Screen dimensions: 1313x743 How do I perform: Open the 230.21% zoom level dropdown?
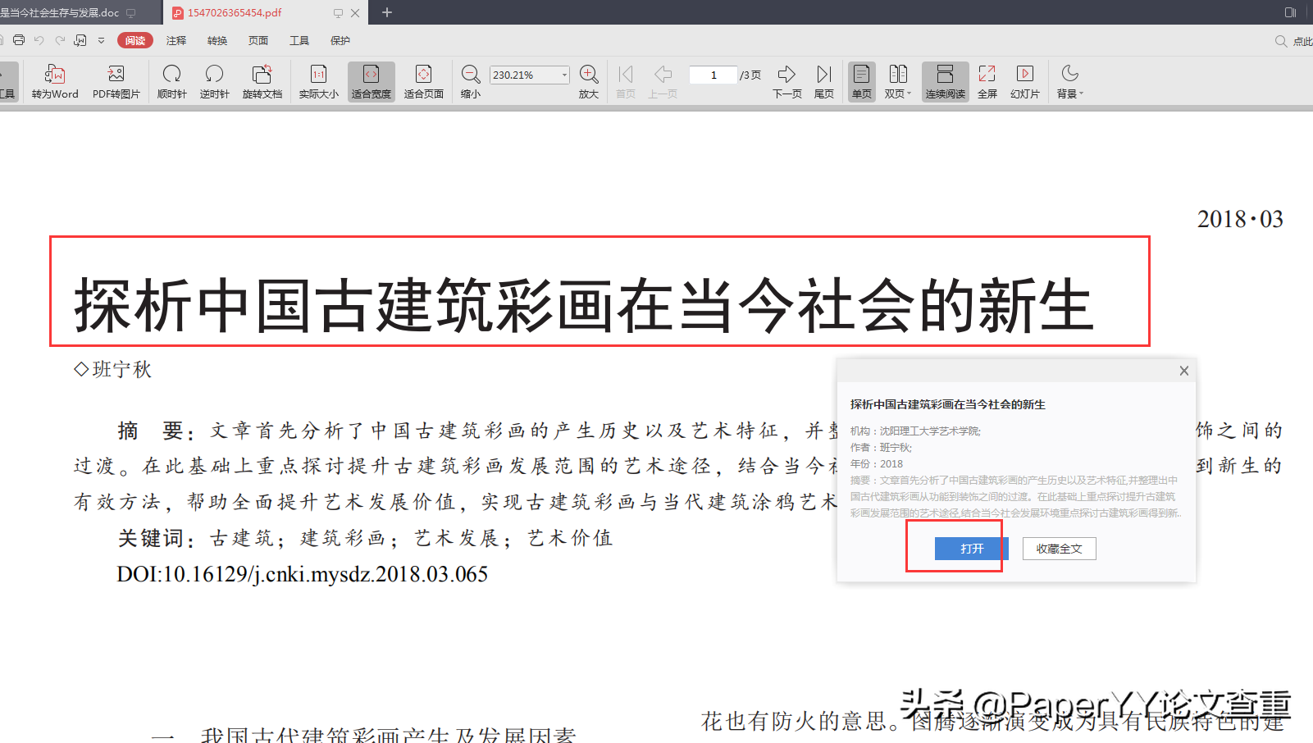(564, 75)
